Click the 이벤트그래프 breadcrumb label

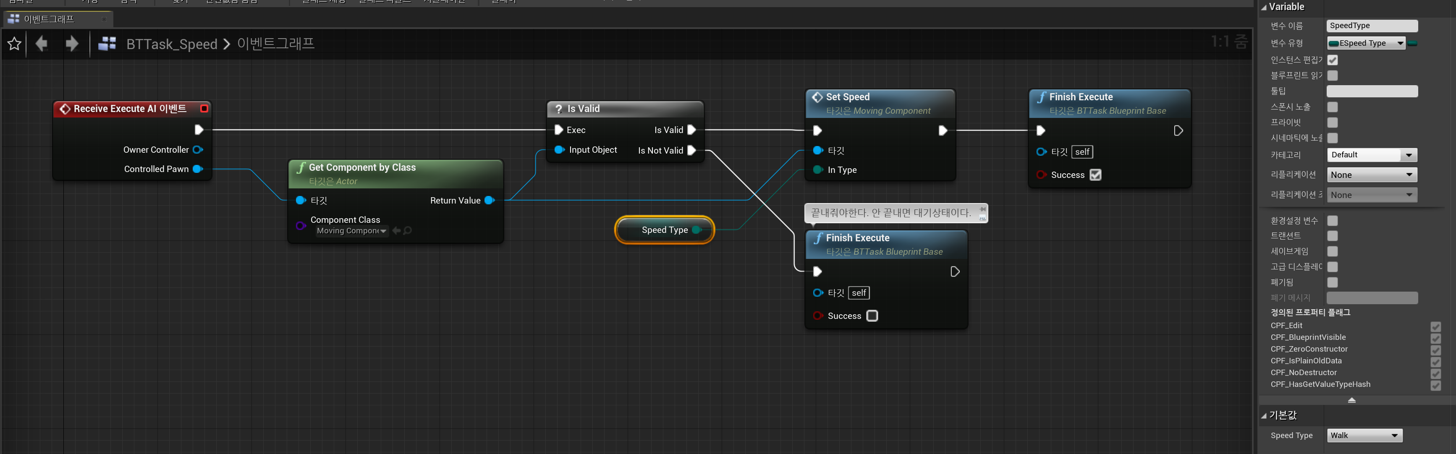coord(275,44)
